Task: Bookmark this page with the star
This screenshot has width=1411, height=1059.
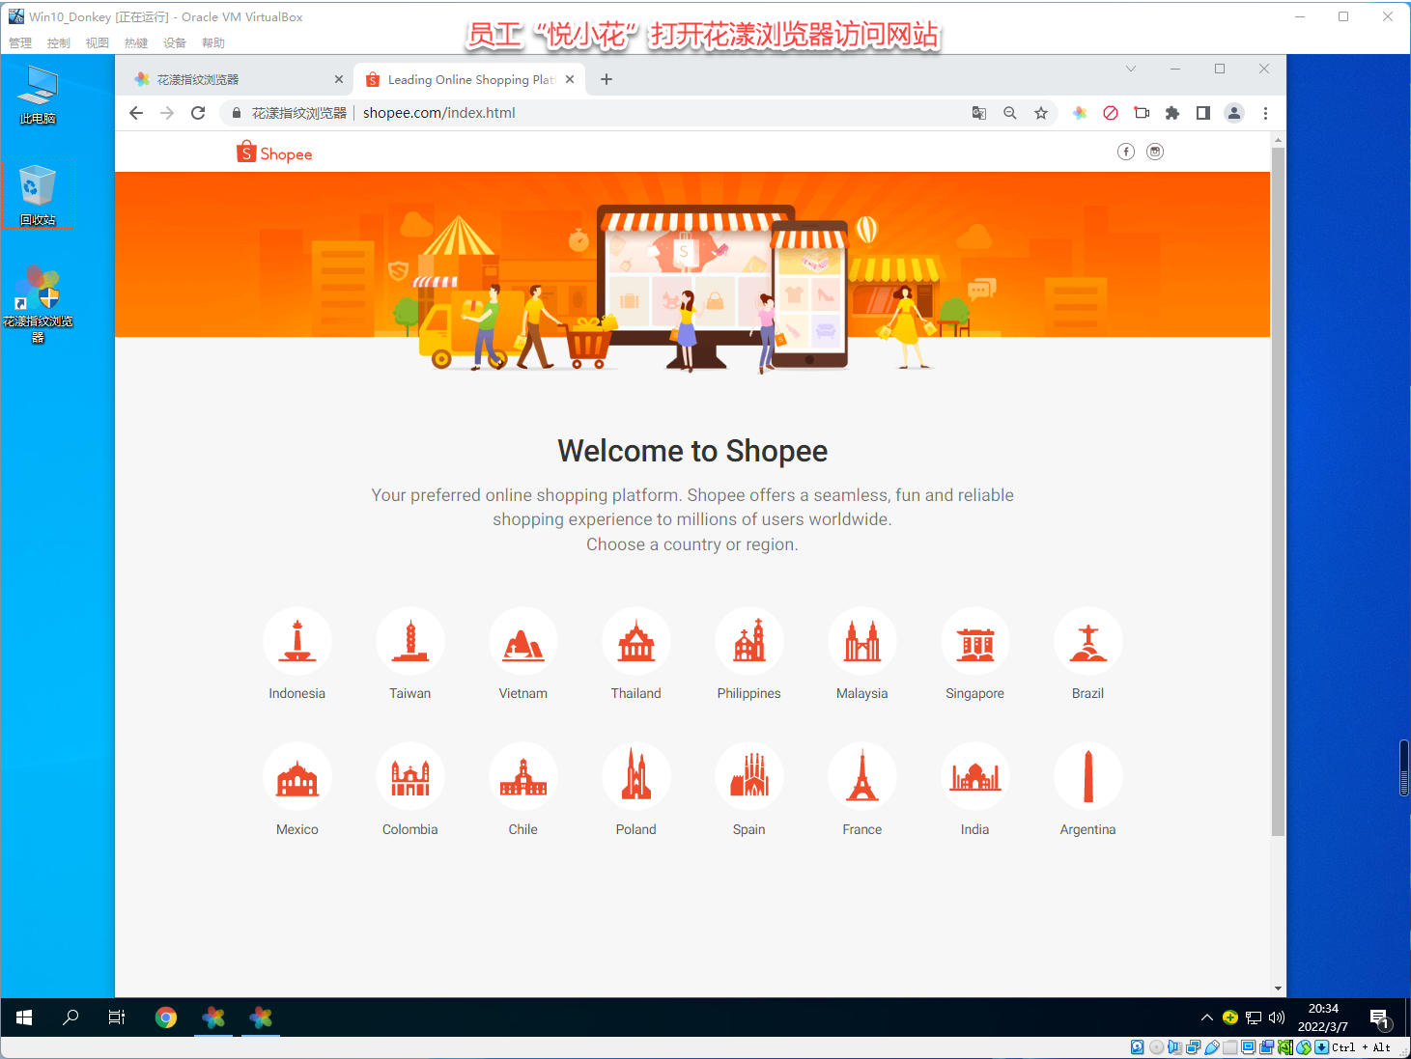Action: [x=1041, y=113]
